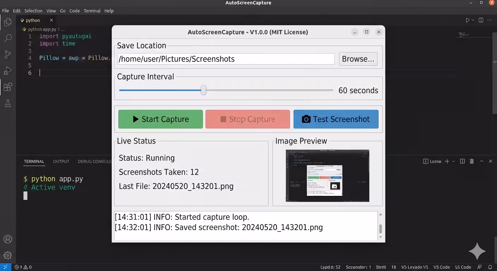Open the new terminal launch profile dropdown
Screen dimensions: 497x271
tap(454, 161)
